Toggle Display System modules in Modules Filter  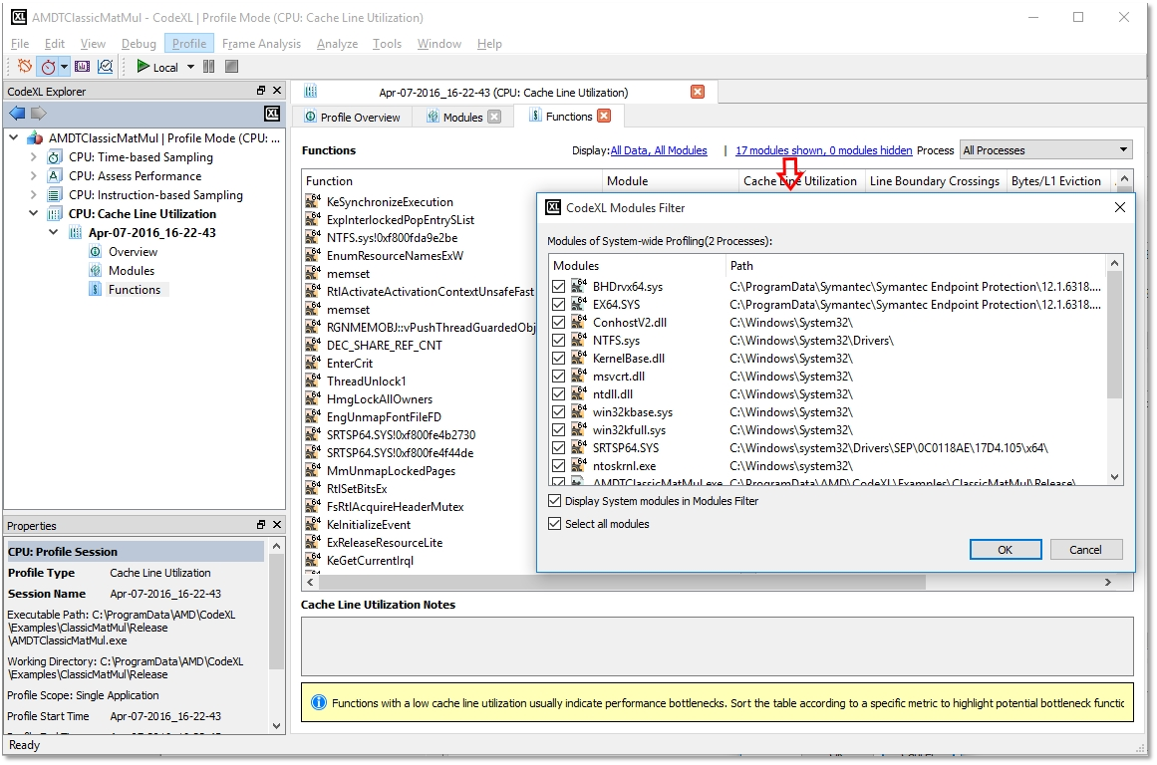[x=555, y=501]
